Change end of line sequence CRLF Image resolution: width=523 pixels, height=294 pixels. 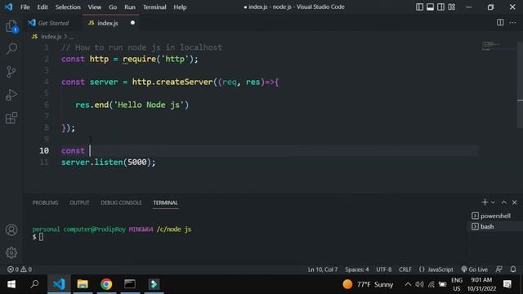(405, 269)
